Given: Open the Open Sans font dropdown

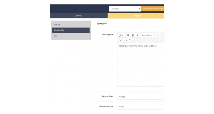Looking at the screenshot, I should pos(147,35).
